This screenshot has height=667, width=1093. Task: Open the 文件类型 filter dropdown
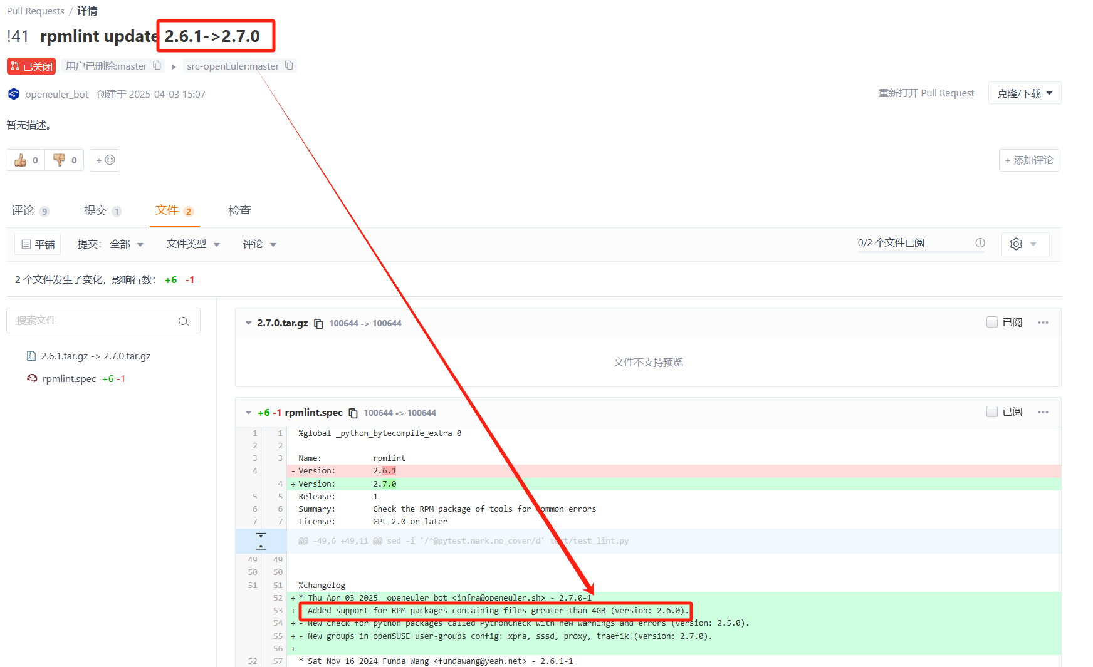pyautogui.click(x=192, y=244)
